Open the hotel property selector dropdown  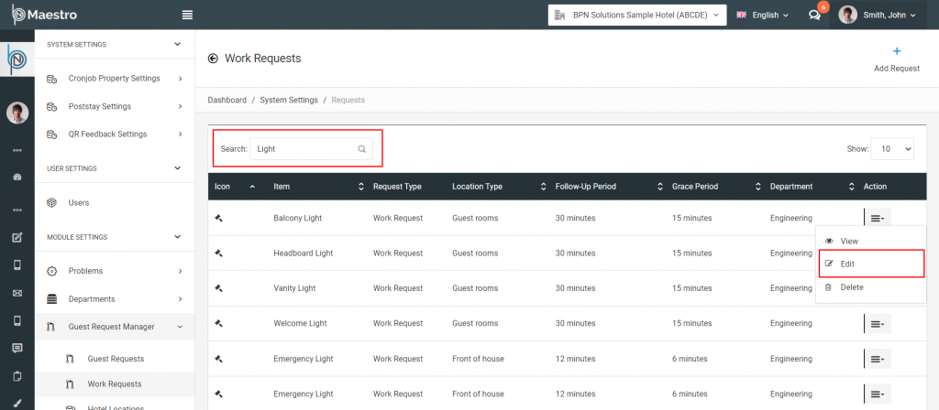637,15
